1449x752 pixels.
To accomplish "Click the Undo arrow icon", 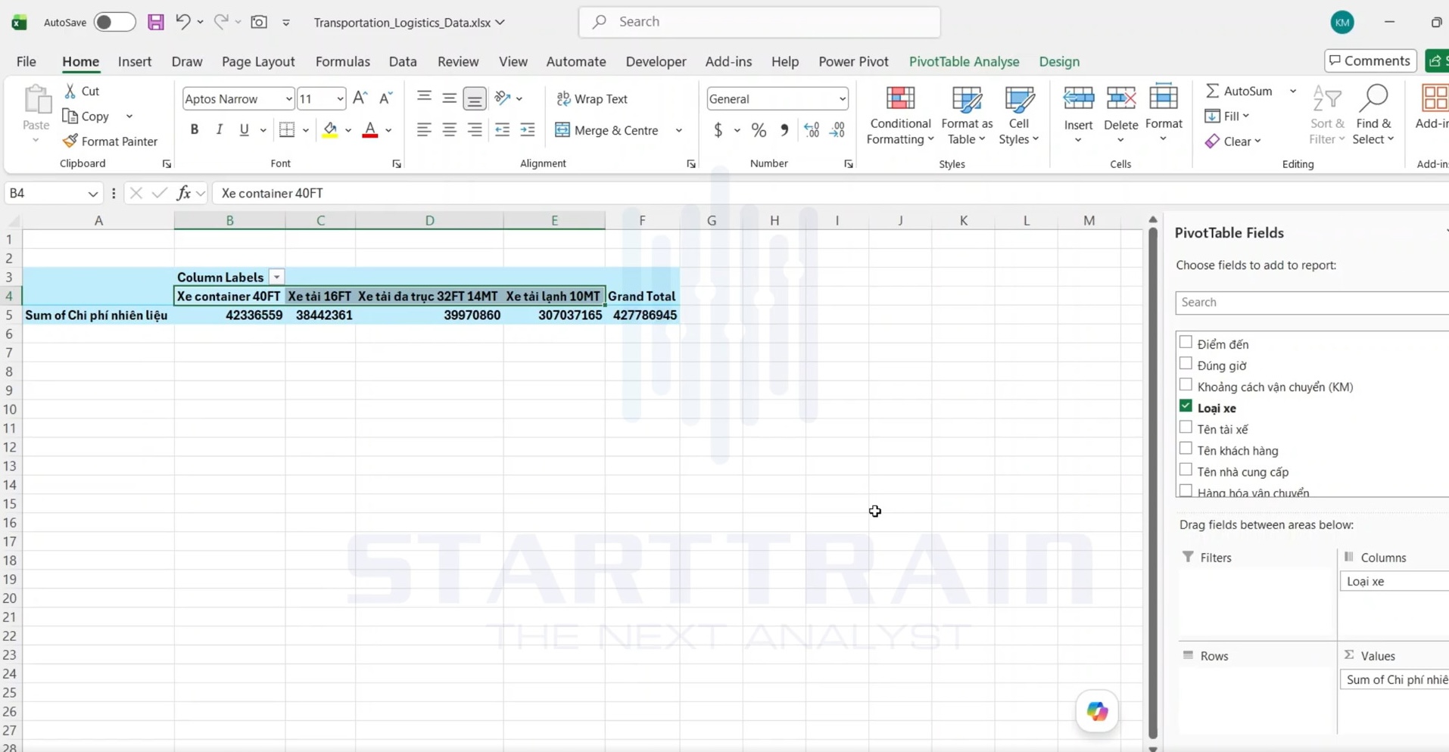I will click(182, 22).
